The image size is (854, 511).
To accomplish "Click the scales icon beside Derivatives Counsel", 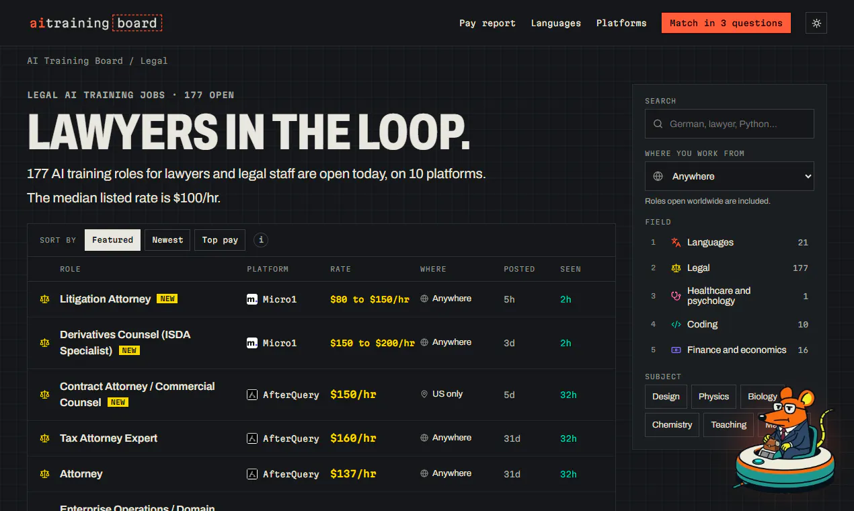I will 45,343.
